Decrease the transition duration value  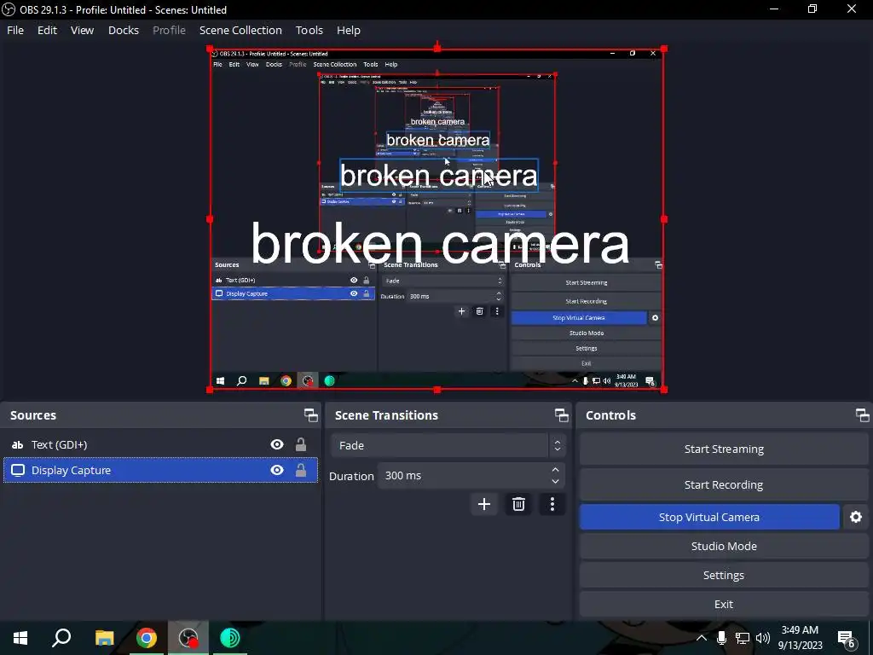(x=555, y=481)
